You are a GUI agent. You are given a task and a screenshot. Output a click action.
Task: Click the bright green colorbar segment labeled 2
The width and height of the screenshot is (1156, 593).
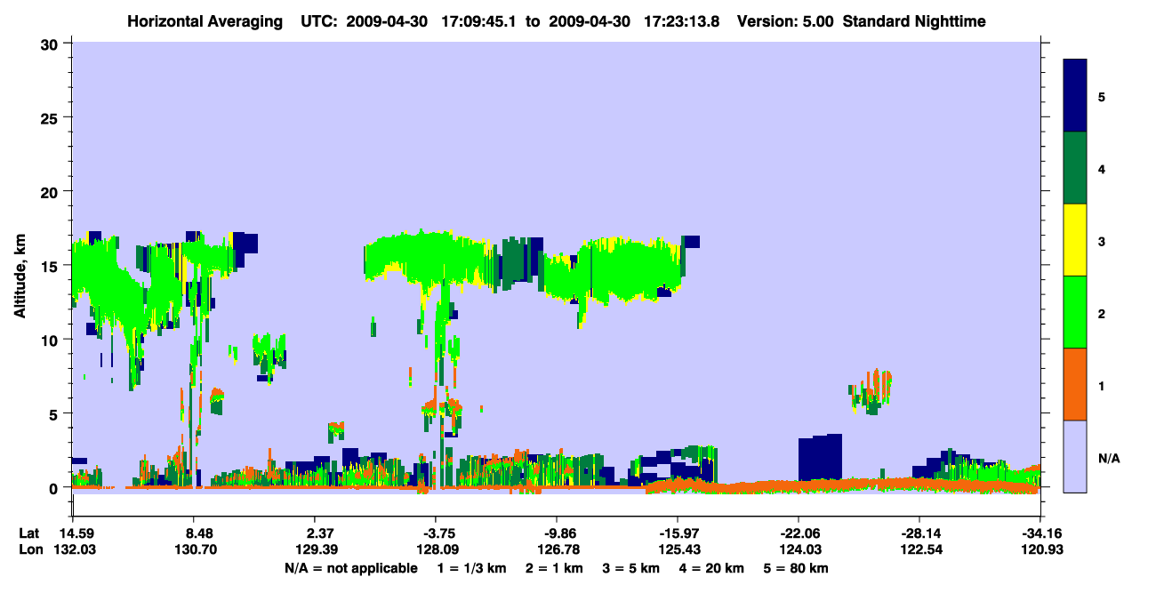pos(1075,312)
